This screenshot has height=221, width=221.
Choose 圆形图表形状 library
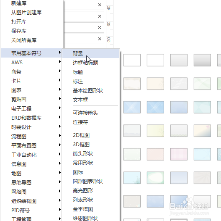pos(91,182)
